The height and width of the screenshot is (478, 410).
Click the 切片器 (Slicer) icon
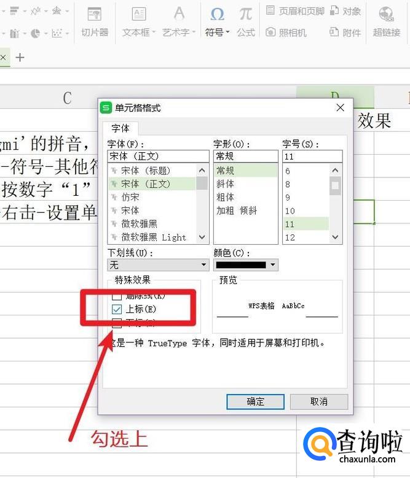(x=95, y=14)
